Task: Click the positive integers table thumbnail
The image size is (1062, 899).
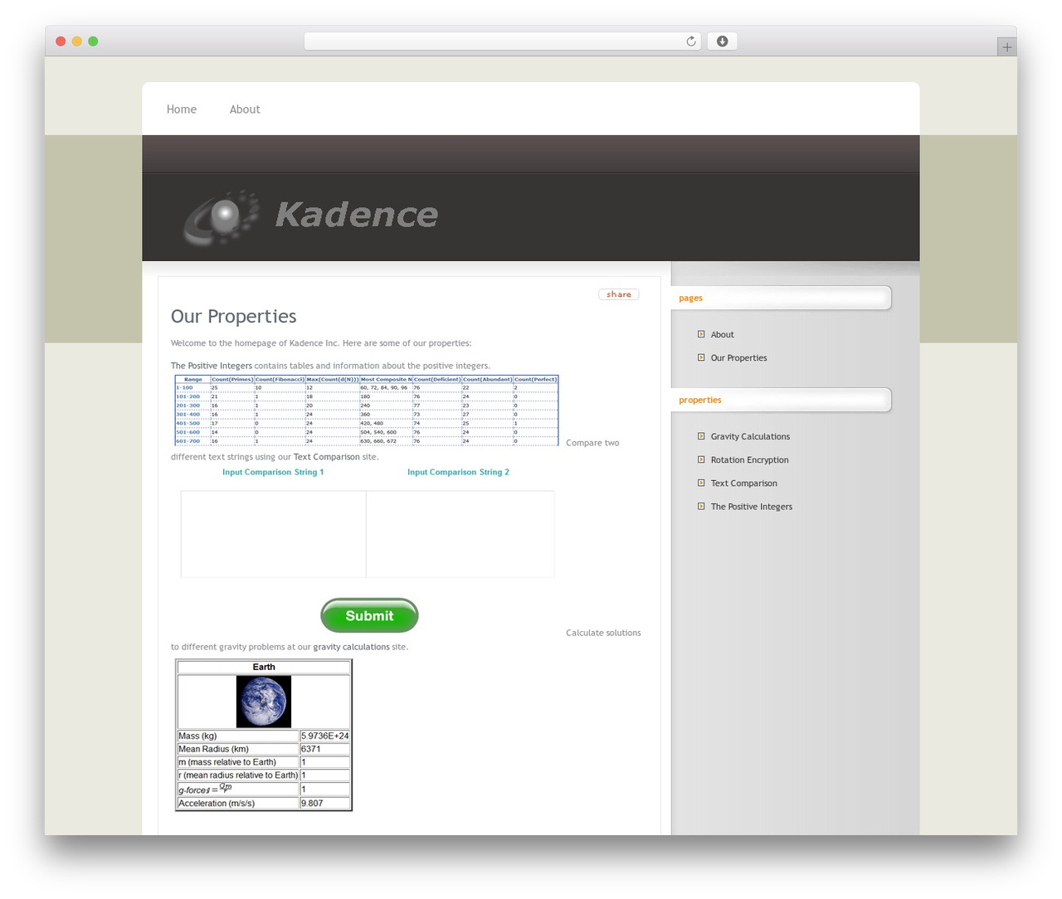Action: (367, 411)
